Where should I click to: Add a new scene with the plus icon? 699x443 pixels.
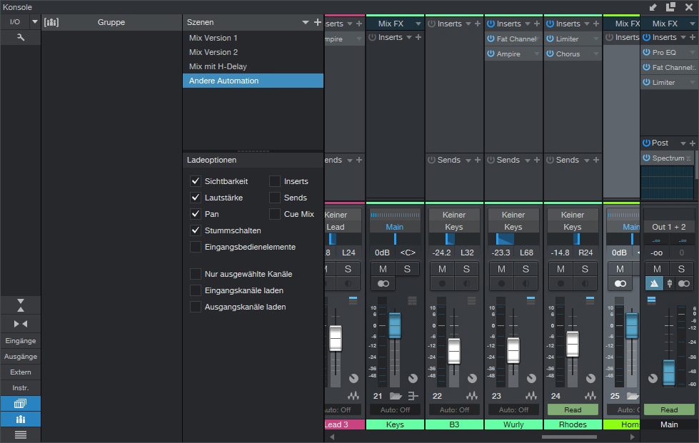317,23
